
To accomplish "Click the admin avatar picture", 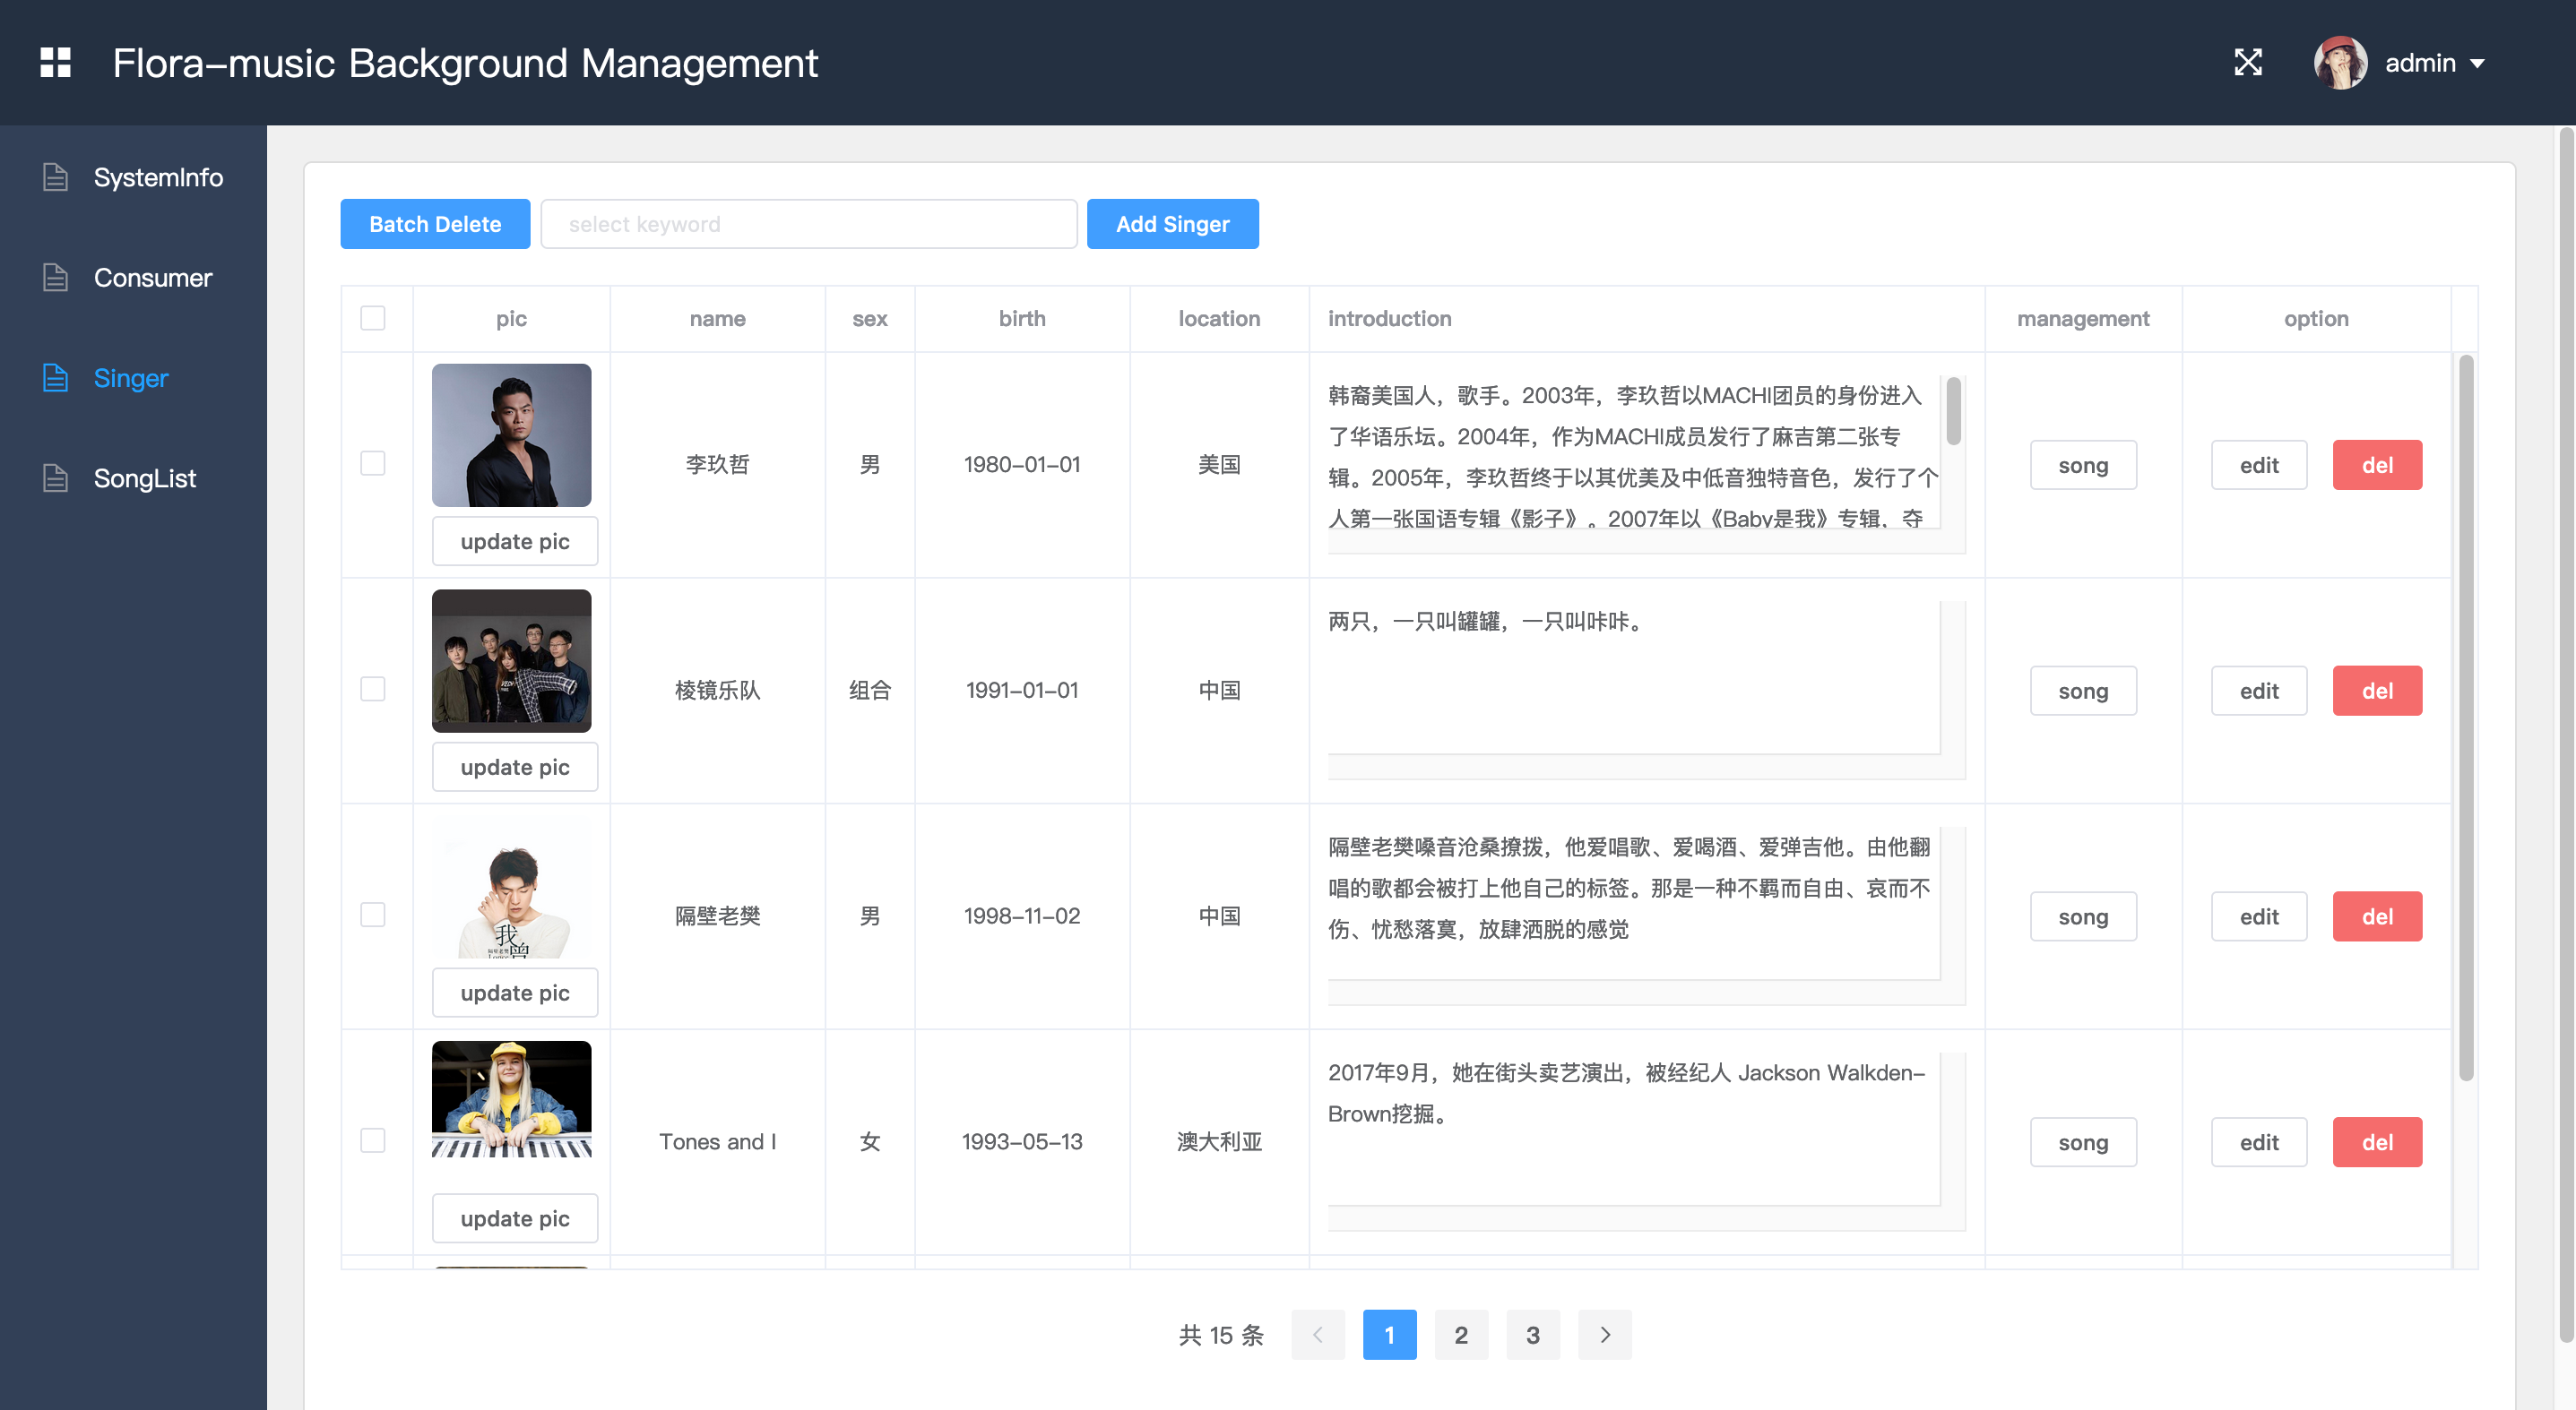I will 2340,62.
